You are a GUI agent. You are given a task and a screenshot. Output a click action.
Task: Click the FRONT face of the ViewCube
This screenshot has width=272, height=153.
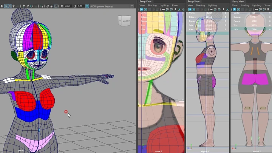click(126, 21)
